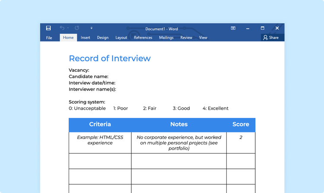
Task: Open the View tab
Action: [203, 38]
